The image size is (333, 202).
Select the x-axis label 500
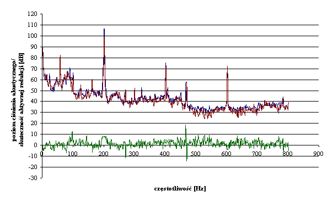pyautogui.click(x=195, y=154)
